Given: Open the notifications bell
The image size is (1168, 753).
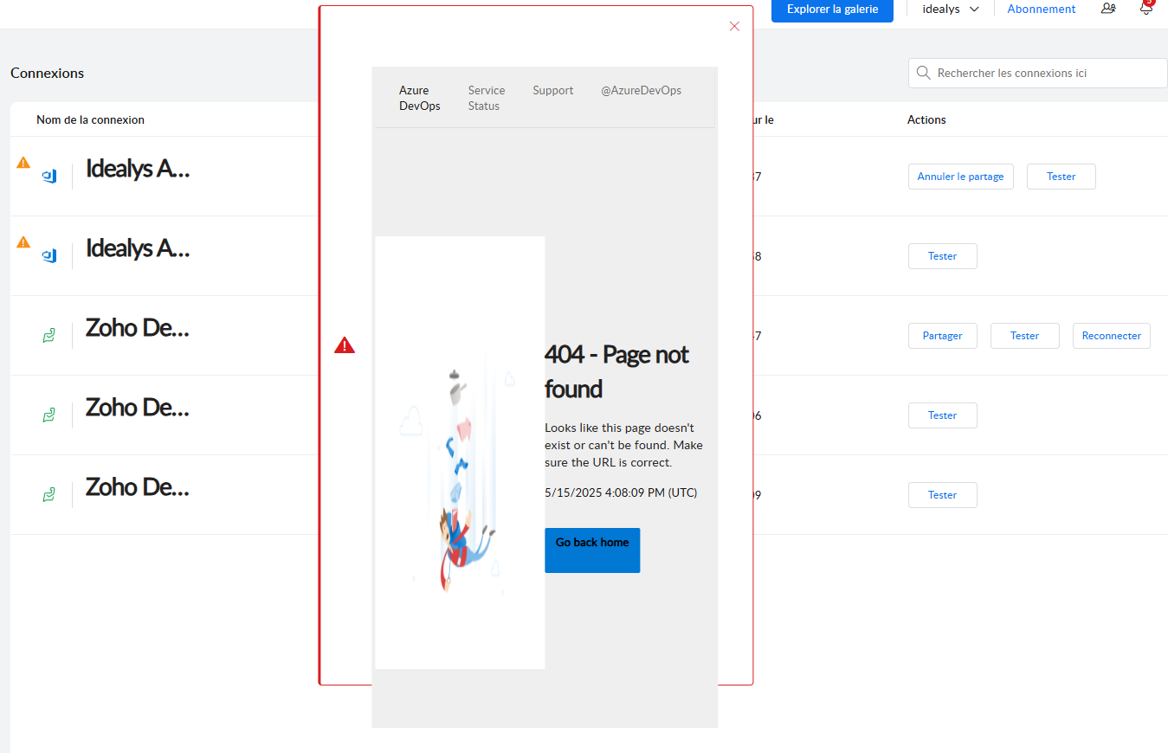Looking at the screenshot, I should coord(1146,8).
